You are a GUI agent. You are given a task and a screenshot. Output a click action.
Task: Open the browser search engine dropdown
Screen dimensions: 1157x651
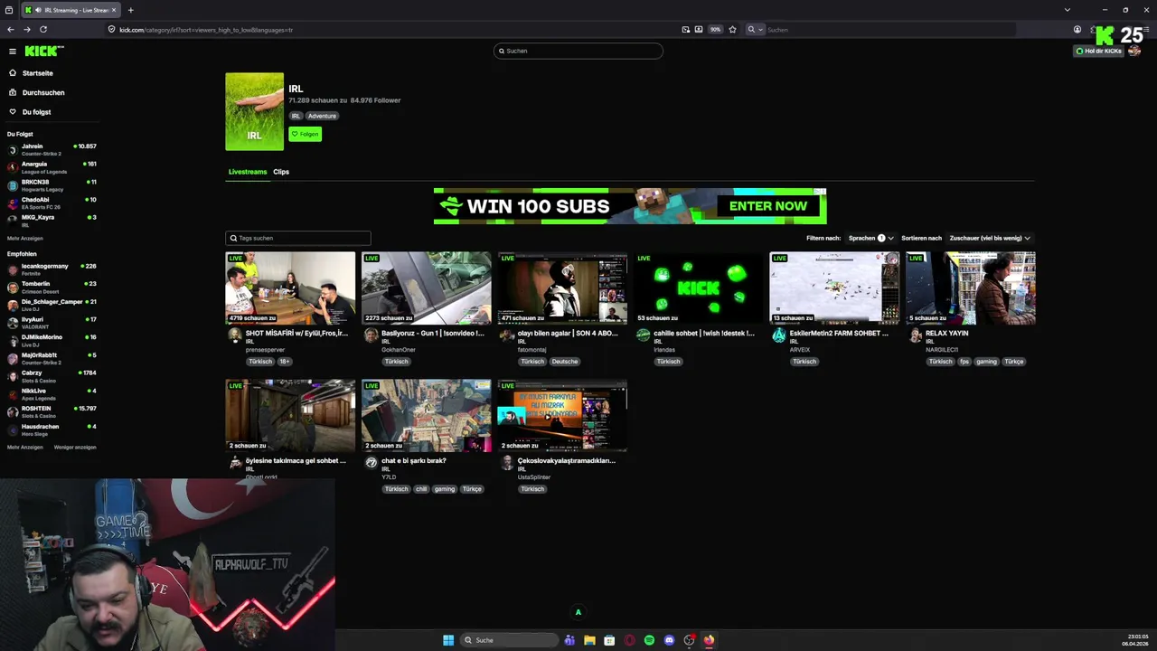click(755, 29)
